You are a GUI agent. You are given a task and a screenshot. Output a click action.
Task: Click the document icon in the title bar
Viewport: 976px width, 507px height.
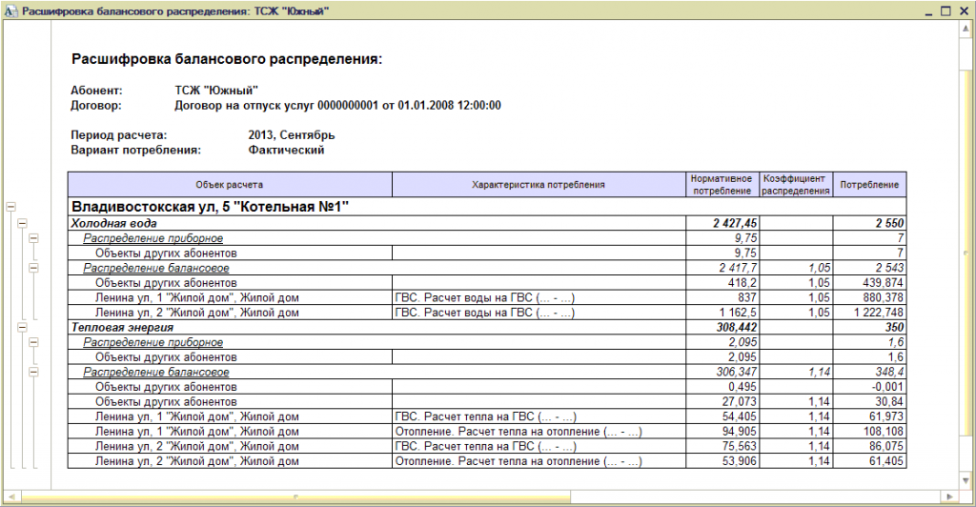10,11
